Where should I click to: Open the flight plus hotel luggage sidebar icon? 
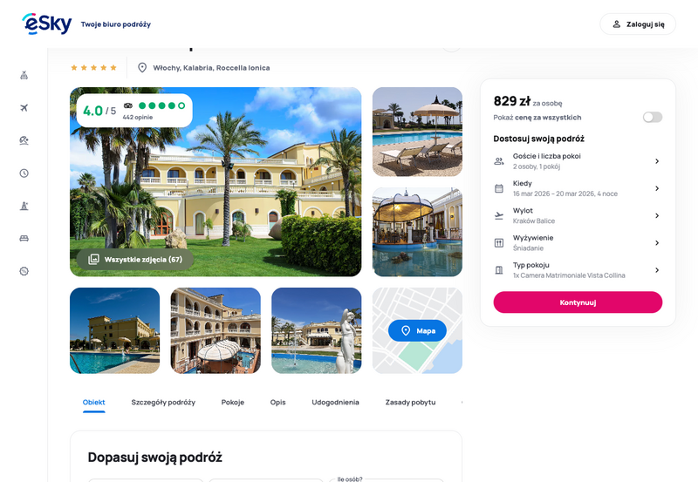pyautogui.click(x=24, y=75)
